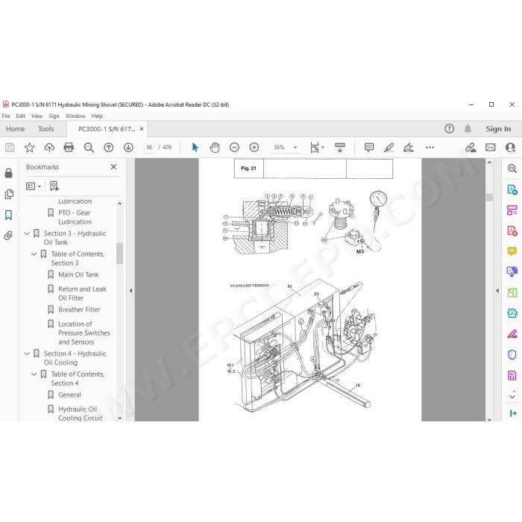
Task: Print the document with the printer icon
Action: click(x=69, y=147)
